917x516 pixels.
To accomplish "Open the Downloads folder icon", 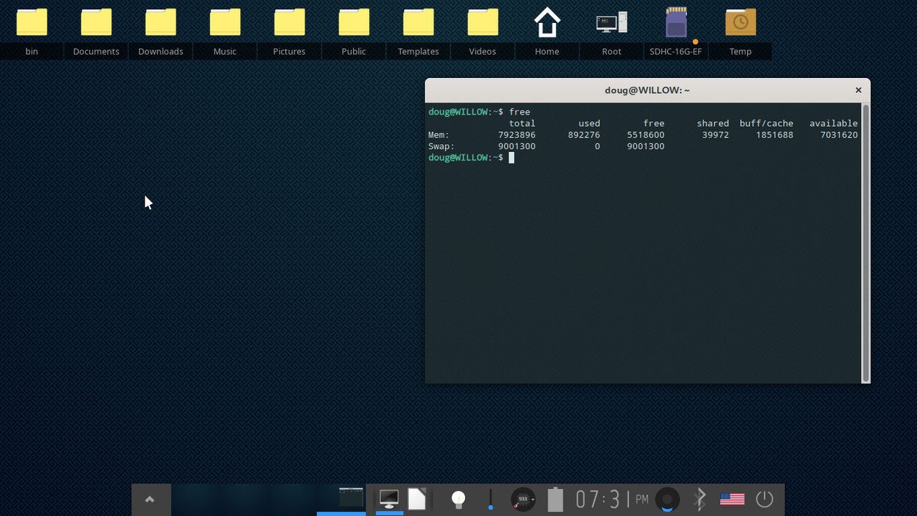I will pos(160,22).
